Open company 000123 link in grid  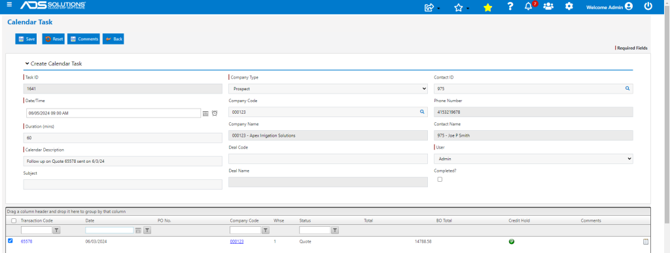point(237,241)
